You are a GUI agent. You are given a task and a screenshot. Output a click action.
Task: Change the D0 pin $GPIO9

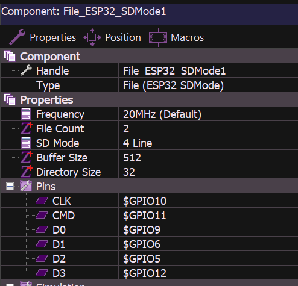coord(208,229)
